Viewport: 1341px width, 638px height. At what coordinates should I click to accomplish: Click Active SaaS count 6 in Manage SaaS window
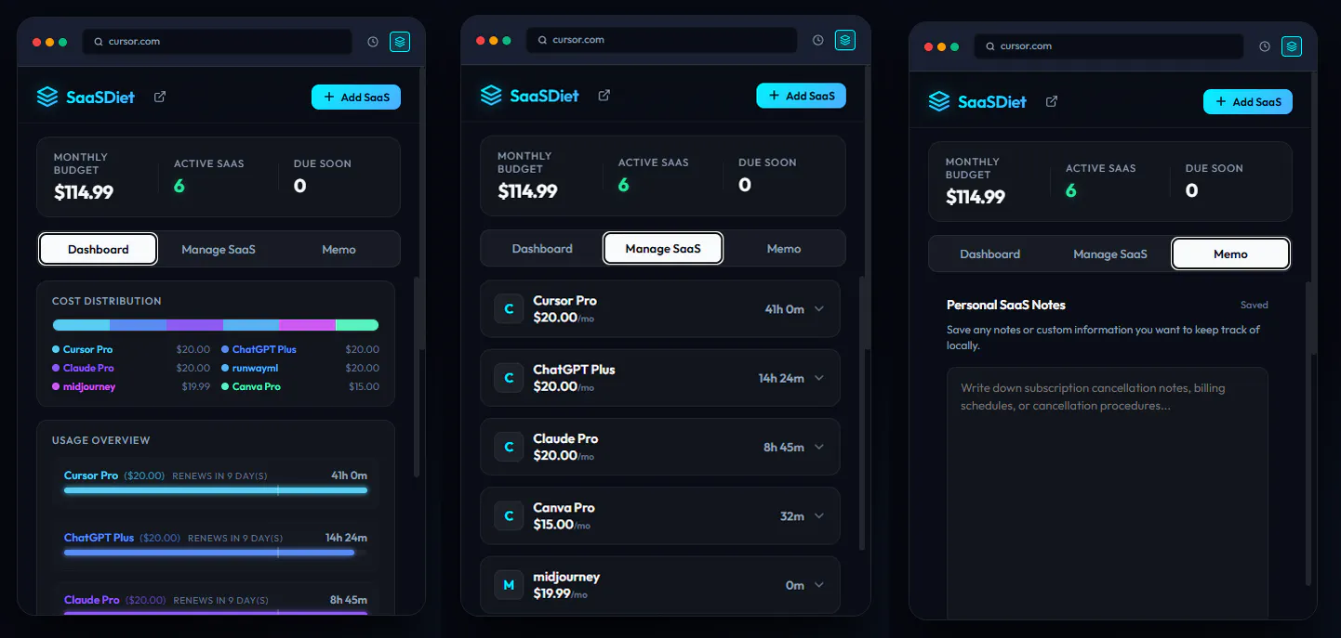point(623,185)
